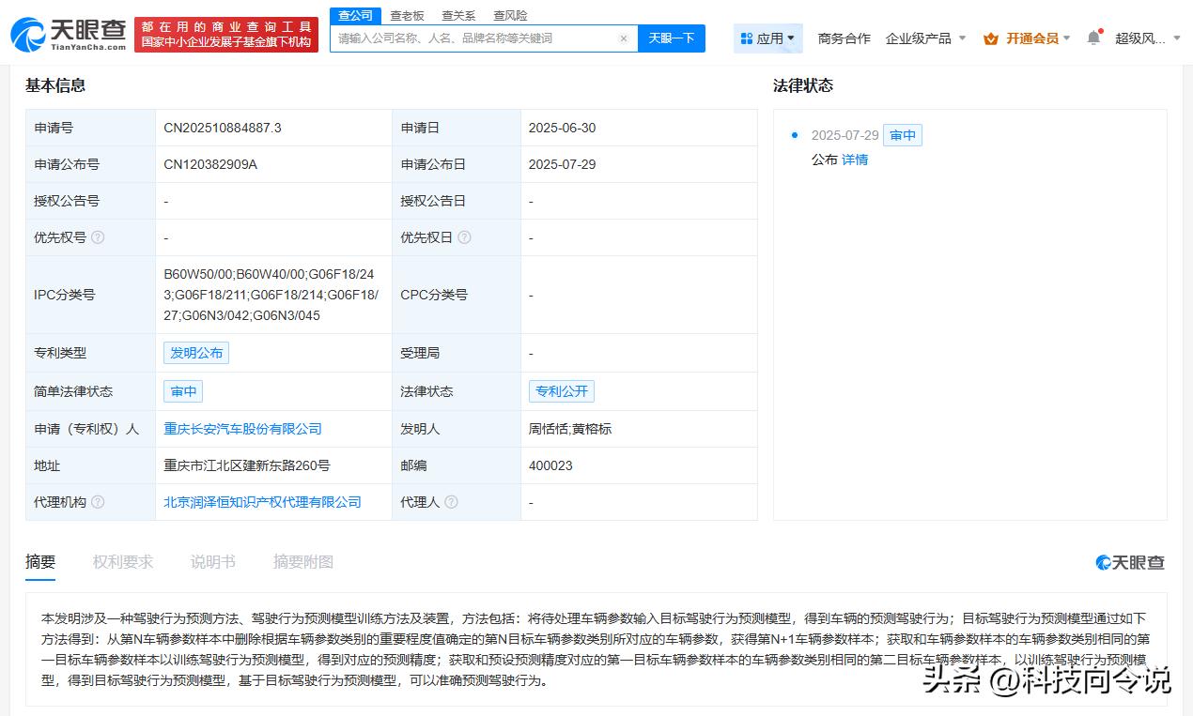Click the 受理局 label cell
Screen dimensions: 1193x716
click(457, 353)
